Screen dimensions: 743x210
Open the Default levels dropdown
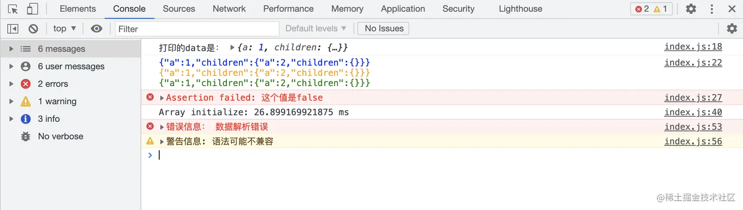[x=316, y=28]
